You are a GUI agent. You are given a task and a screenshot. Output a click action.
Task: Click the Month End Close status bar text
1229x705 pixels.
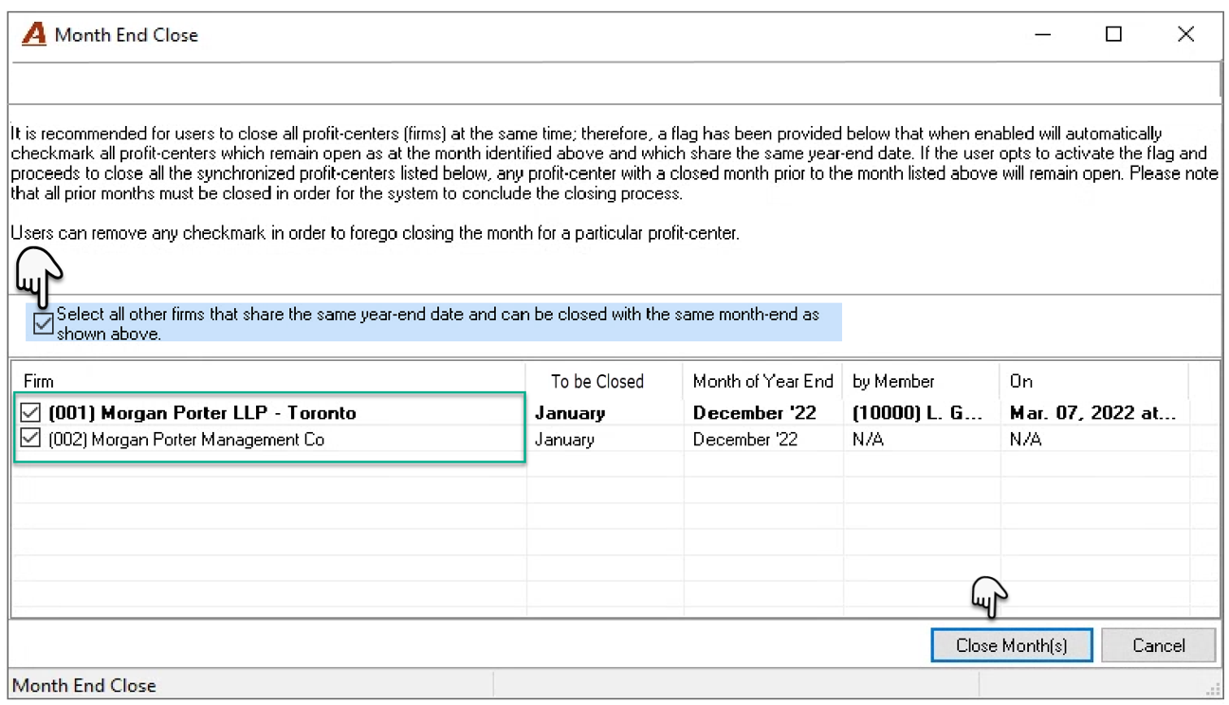pyautogui.click(x=84, y=685)
